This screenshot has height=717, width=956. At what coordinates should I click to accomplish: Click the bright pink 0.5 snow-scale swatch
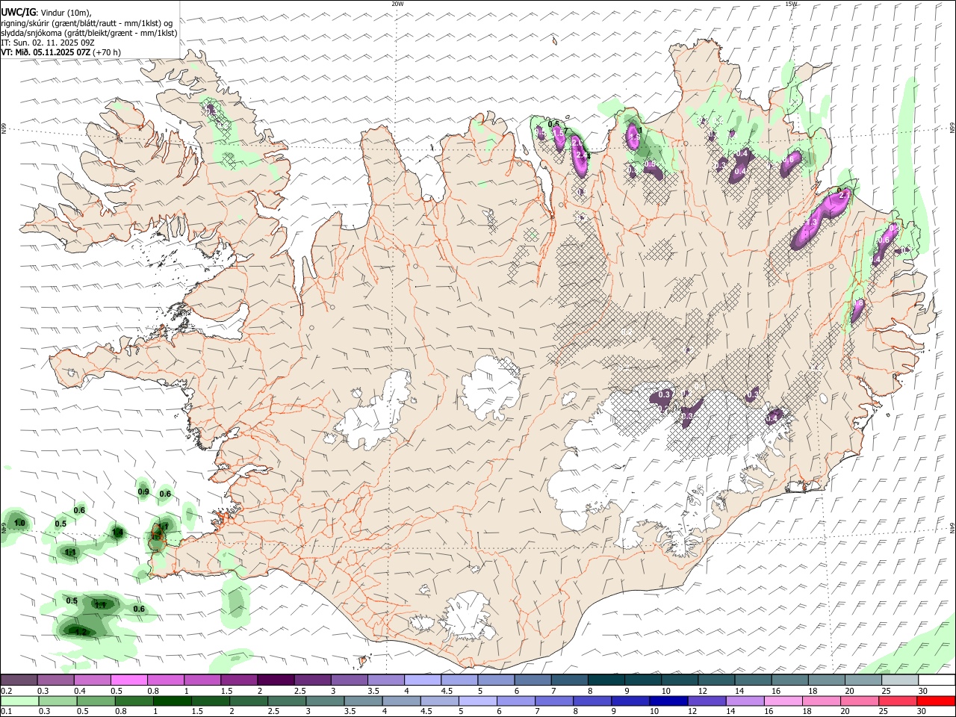coord(129,680)
